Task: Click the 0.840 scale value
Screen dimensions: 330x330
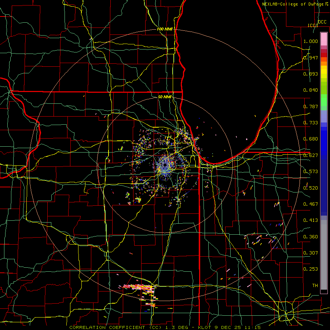Action: point(311,90)
